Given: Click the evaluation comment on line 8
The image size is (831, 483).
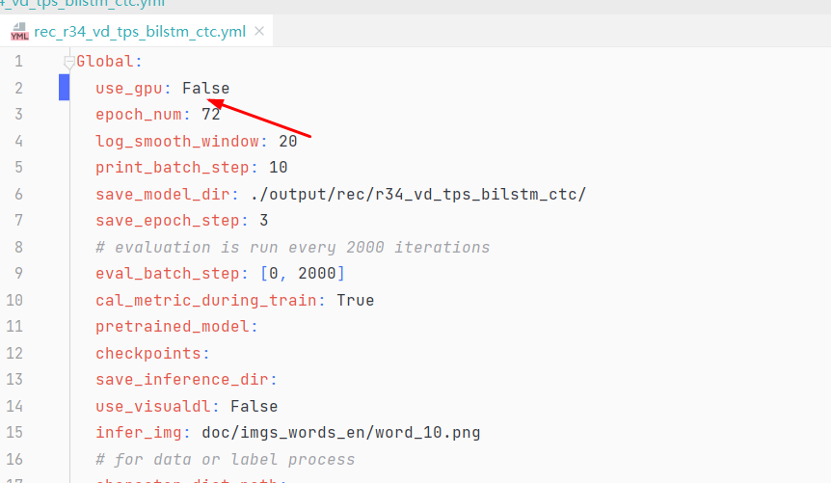Looking at the screenshot, I should click(292, 247).
